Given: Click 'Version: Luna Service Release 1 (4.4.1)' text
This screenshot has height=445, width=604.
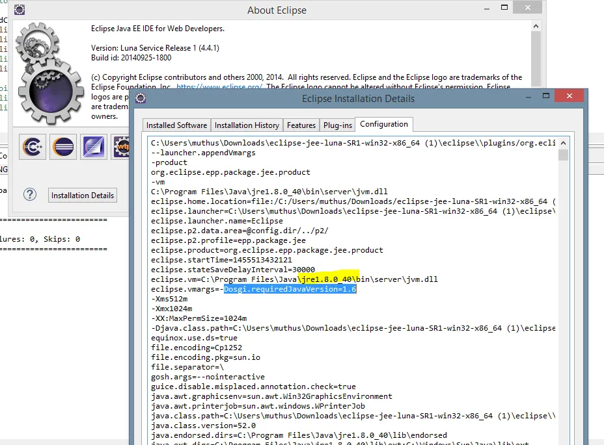Looking at the screenshot, I should [x=155, y=47].
